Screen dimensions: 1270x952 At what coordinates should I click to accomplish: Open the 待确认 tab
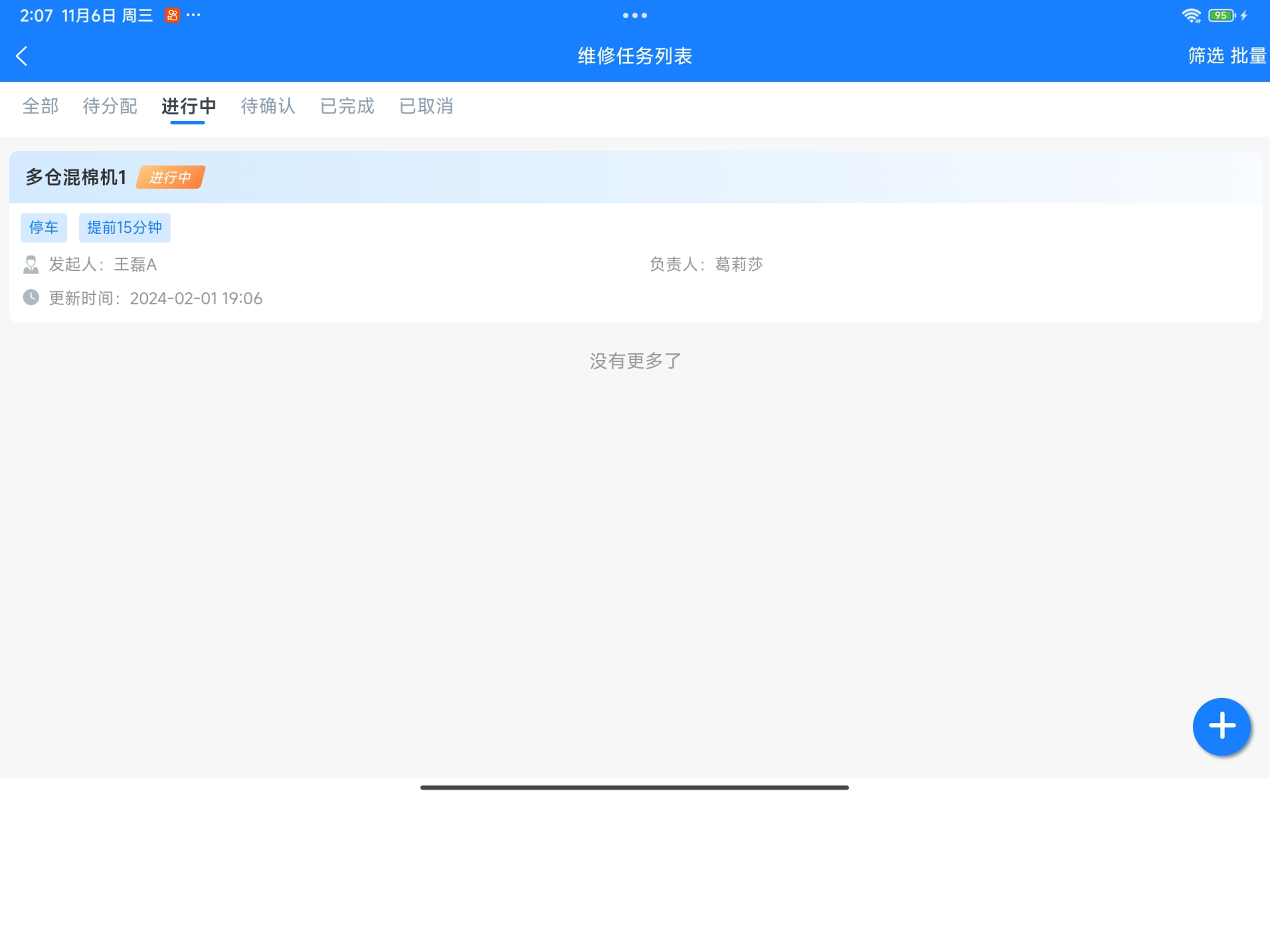click(x=268, y=106)
